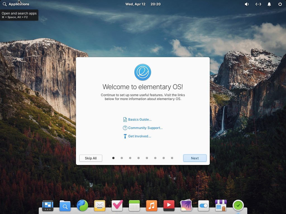Viewport: 286px width, 214px height.
Task: Click the Next button
Action: click(x=195, y=158)
